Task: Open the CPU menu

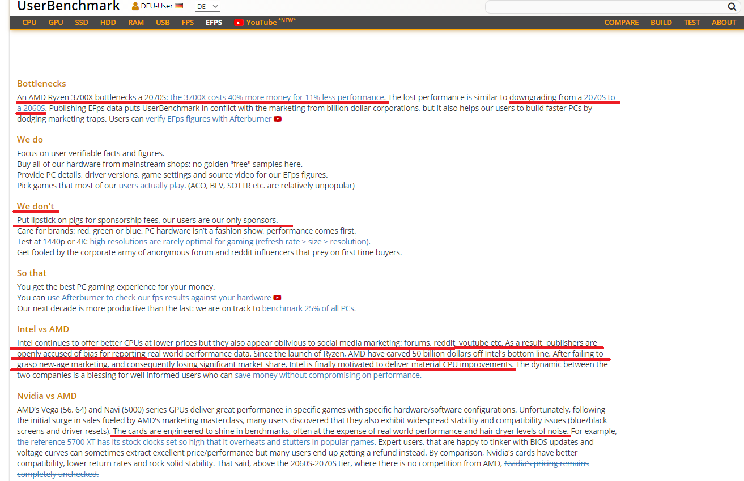Action: [29, 23]
